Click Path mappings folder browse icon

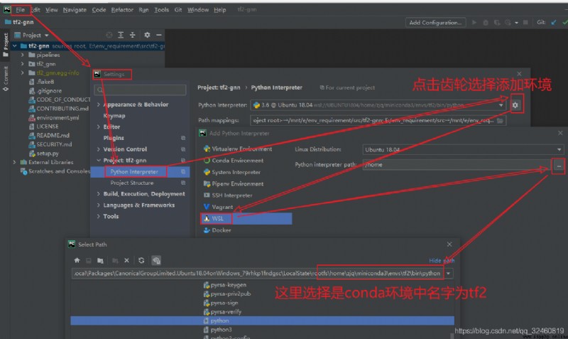point(501,120)
